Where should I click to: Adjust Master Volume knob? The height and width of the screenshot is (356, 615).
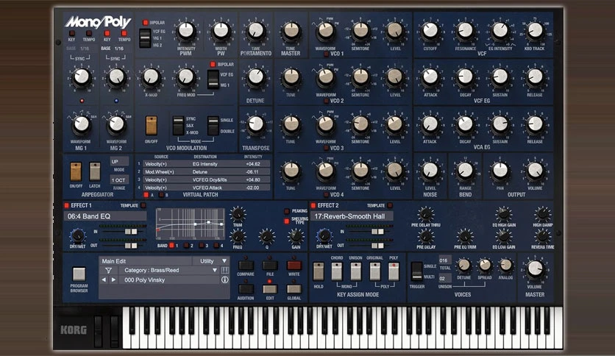point(535,269)
